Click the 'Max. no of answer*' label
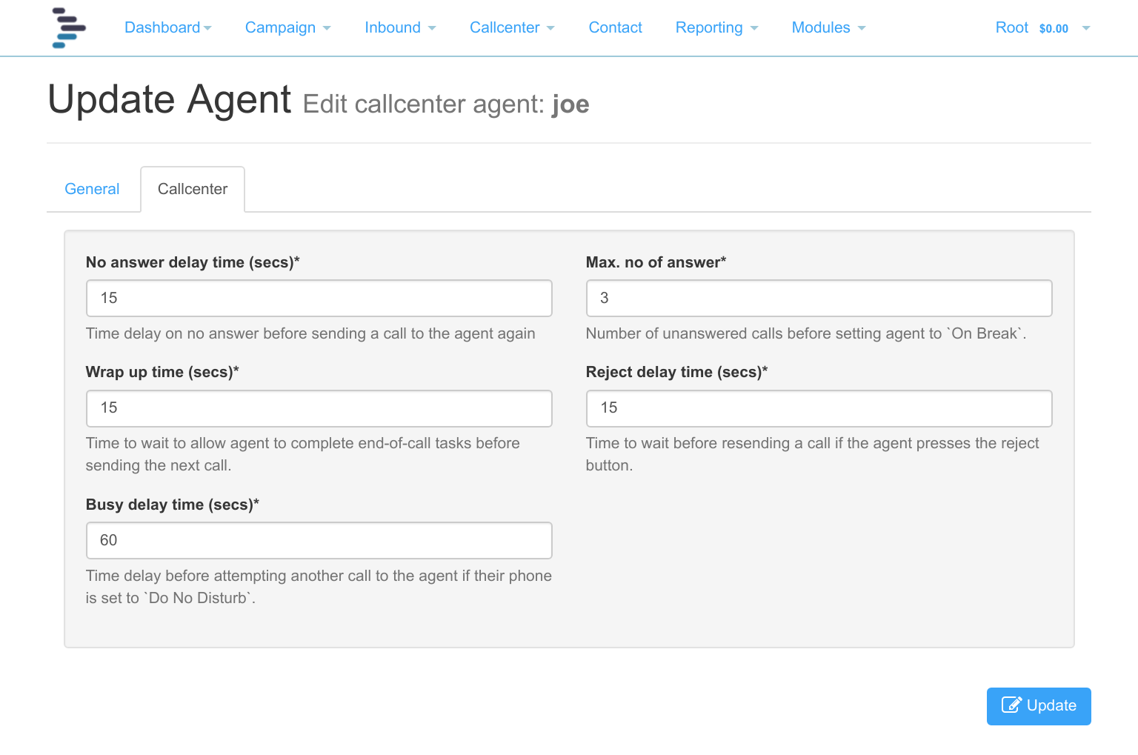This screenshot has height=755, width=1138. click(656, 262)
